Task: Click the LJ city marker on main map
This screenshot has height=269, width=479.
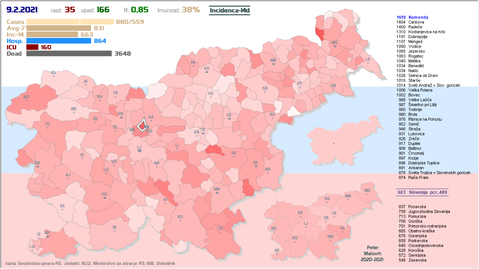Action: coord(139,150)
